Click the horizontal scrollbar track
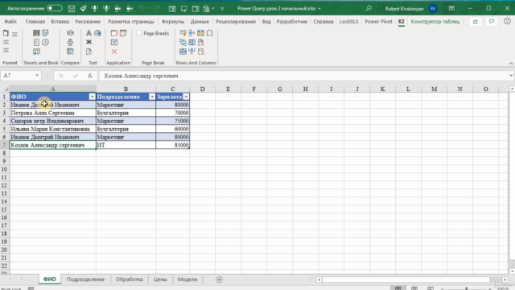This screenshot has width=515, height=290. [x=411, y=280]
